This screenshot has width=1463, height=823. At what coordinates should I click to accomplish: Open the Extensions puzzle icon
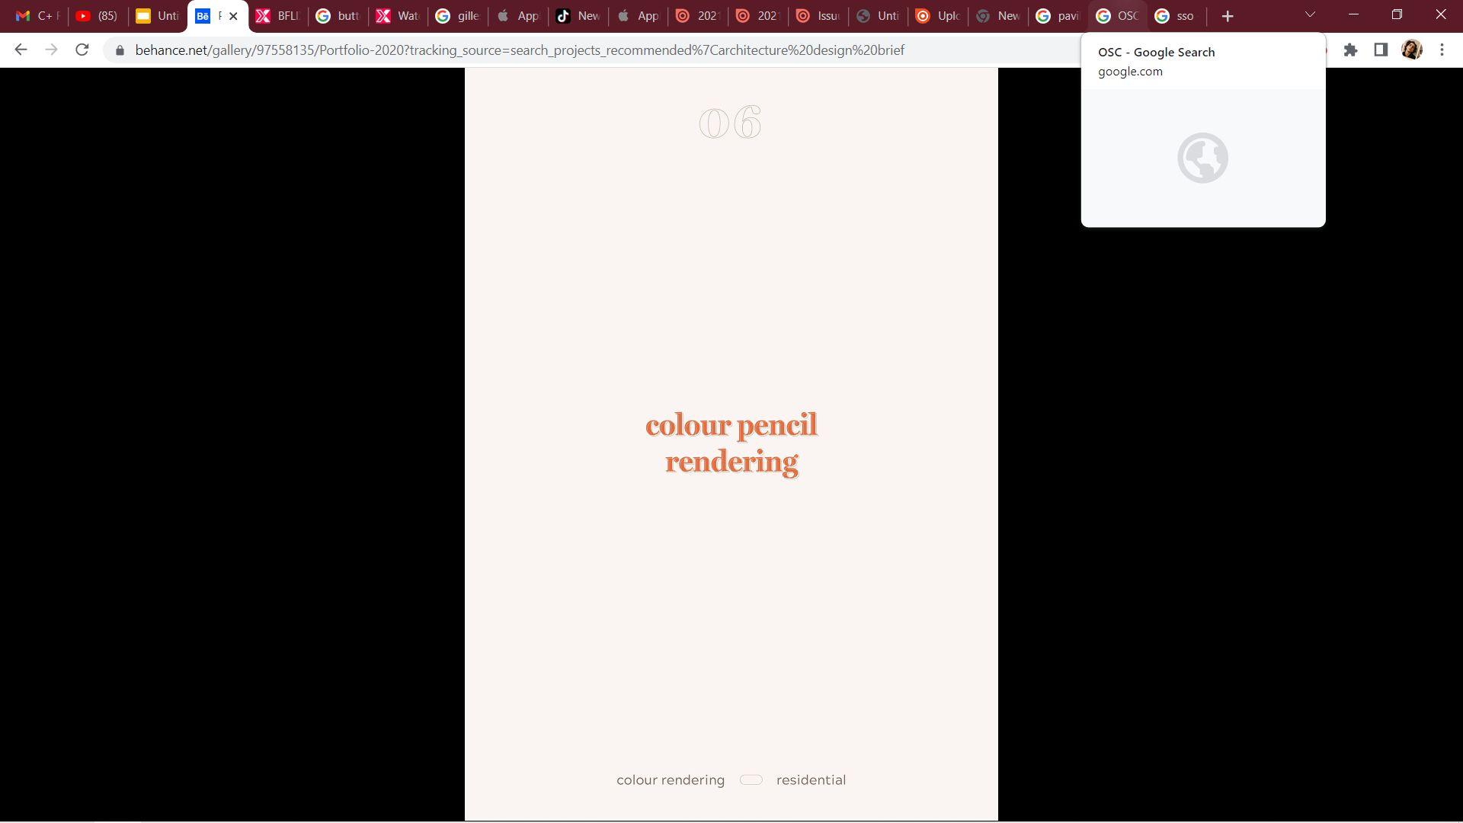[x=1350, y=50]
